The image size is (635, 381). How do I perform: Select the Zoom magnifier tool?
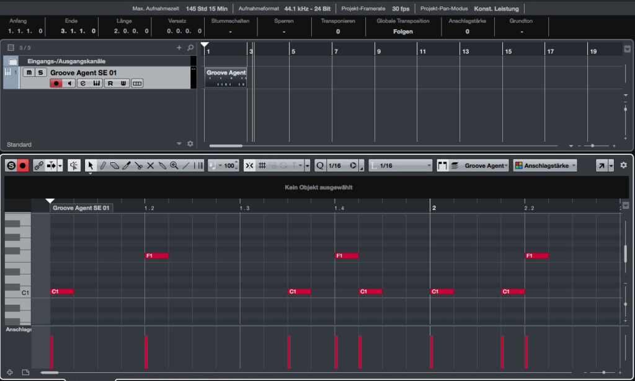point(174,165)
